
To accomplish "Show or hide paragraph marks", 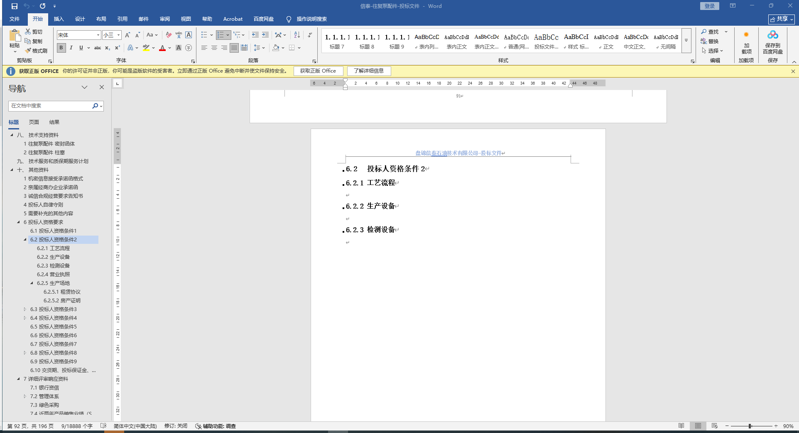I will tap(310, 35).
